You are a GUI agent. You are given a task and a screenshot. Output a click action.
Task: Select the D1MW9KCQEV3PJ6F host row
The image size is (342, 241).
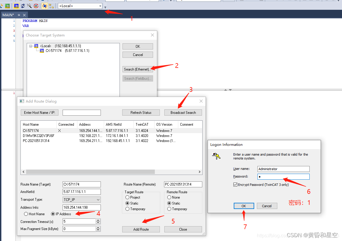(x=111, y=136)
